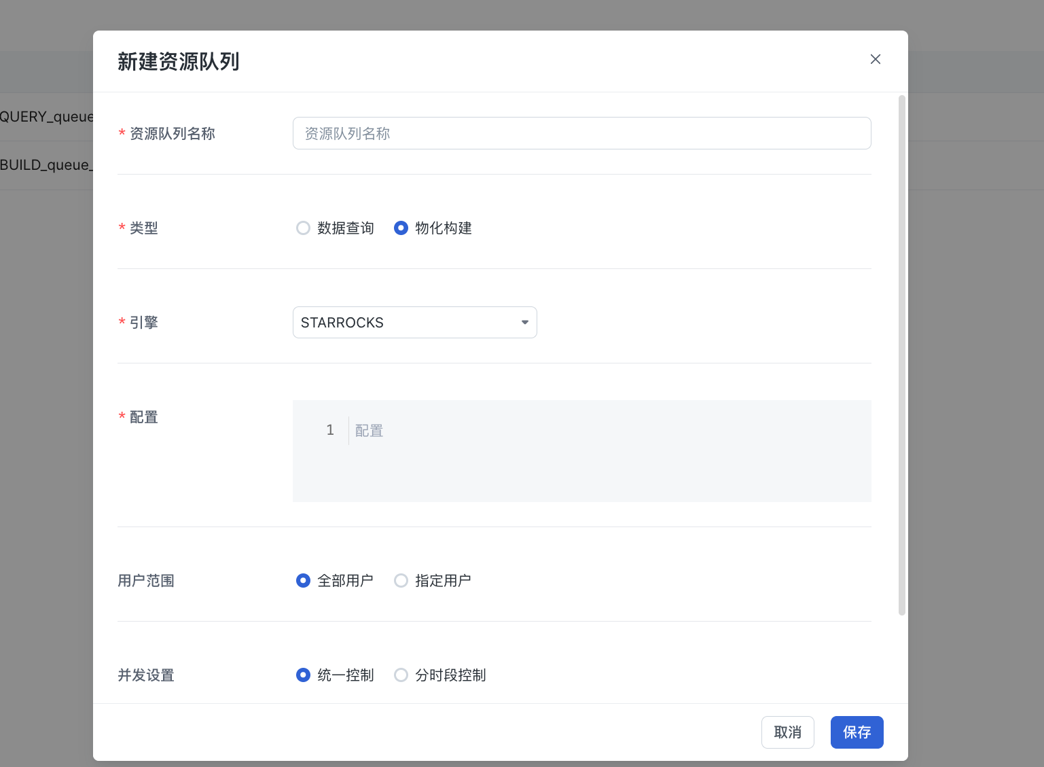This screenshot has height=767, width=1044.
Task: Click the 资源队列名称 text field
Action: pos(581,133)
